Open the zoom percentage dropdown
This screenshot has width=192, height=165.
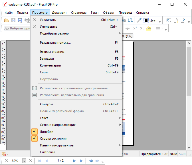pos(24,161)
